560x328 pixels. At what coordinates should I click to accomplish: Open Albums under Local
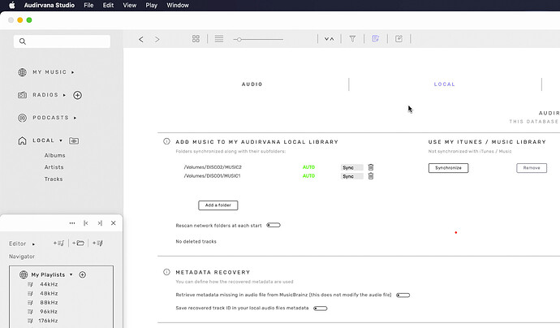point(54,155)
